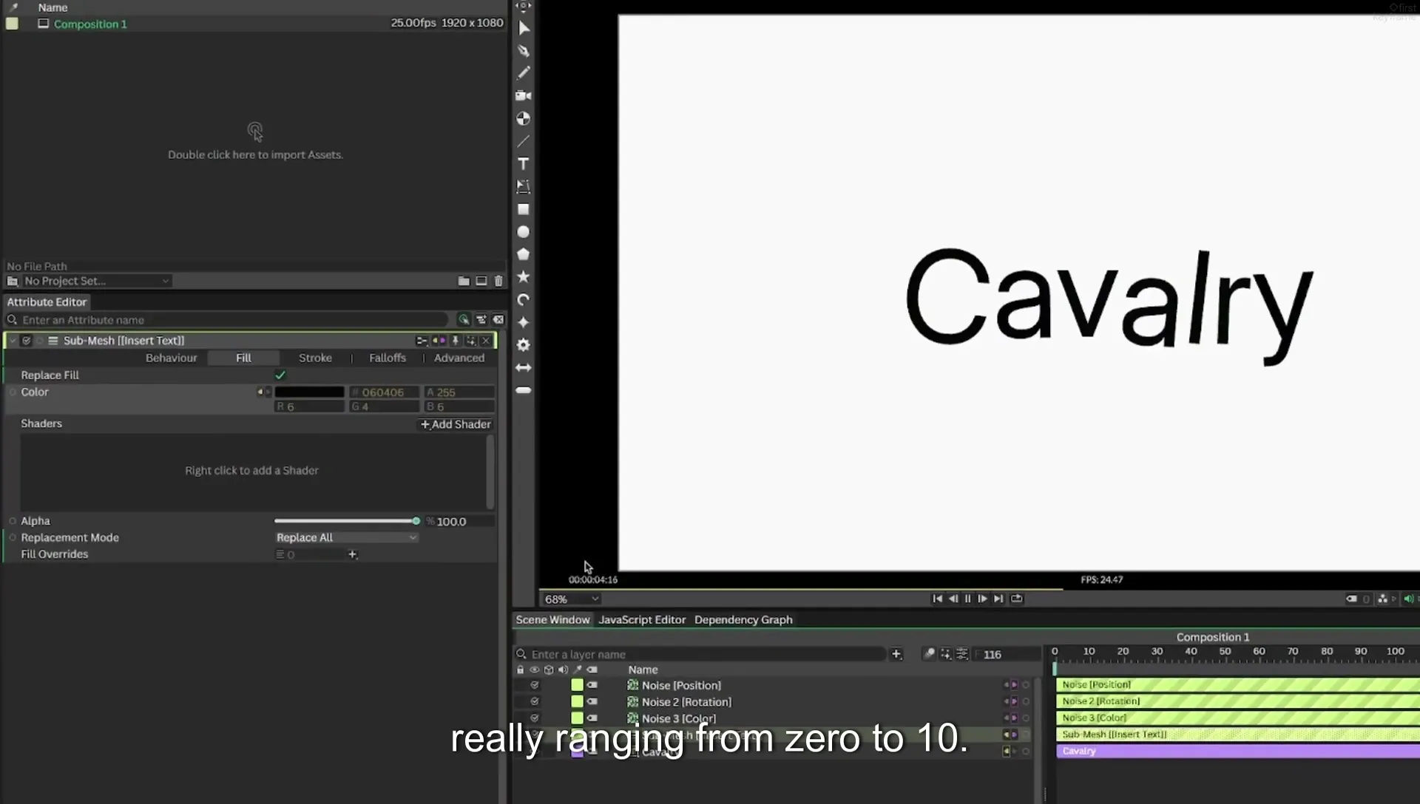This screenshot has width=1420, height=804.
Task: Select the Capsule shape tool
Action: coord(524,390)
